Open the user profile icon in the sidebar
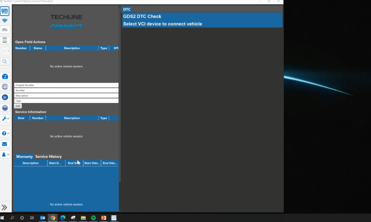371x222 pixels. (5, 154)
